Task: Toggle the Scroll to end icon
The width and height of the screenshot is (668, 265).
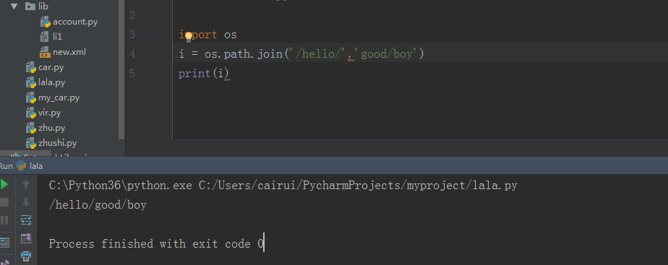Action: coord(26,238)
